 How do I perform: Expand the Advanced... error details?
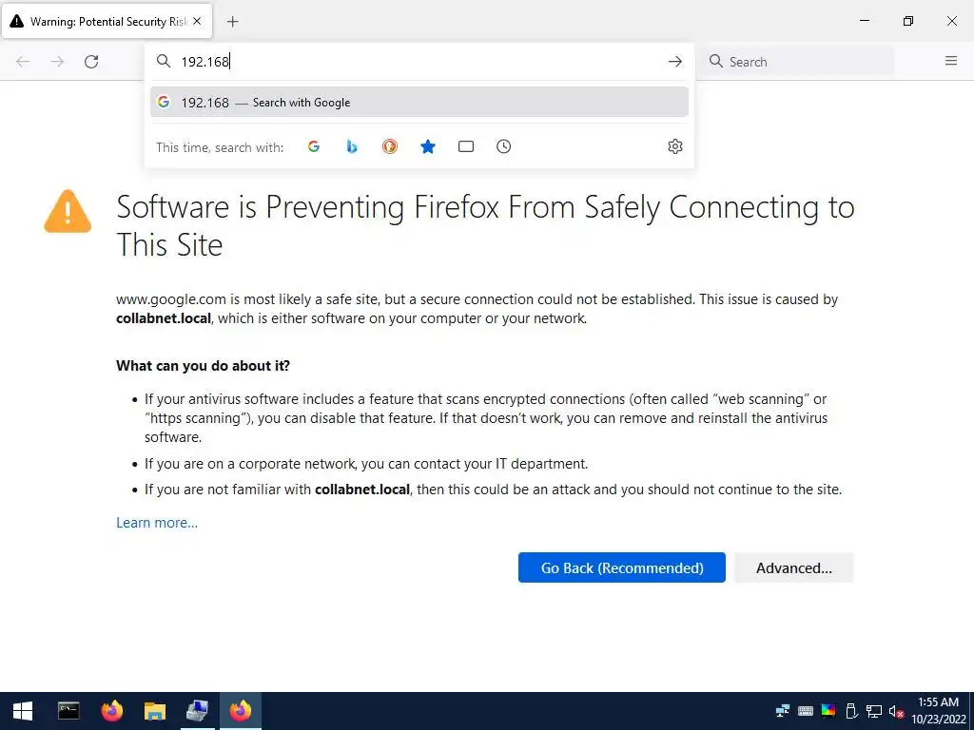[x=793, y=567]
